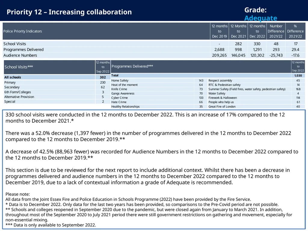Viewport: 308px width, 231px height.
Task: Select the value 330 for School Visits
Action: [257, 44]
